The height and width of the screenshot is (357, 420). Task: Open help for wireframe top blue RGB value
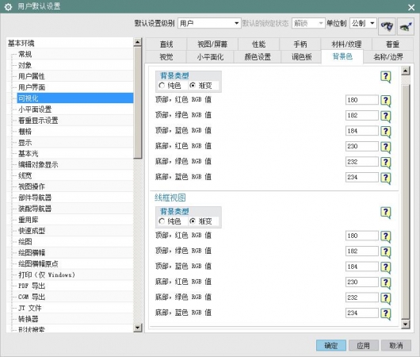[386, 267]
